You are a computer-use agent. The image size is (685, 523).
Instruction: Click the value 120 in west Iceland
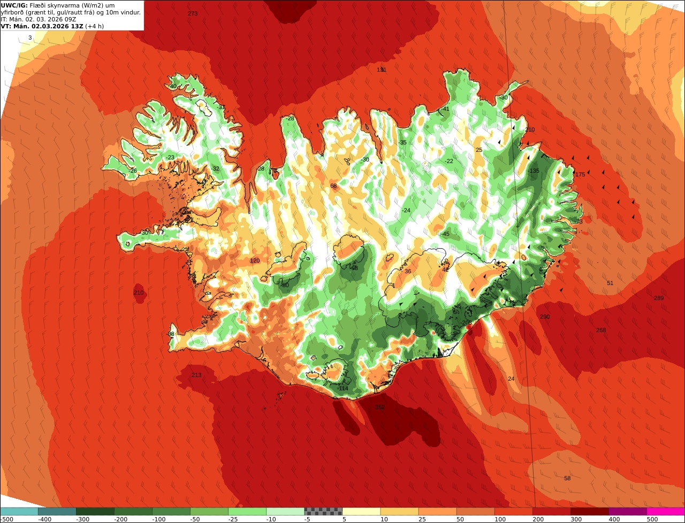click(x=255, y=261)
